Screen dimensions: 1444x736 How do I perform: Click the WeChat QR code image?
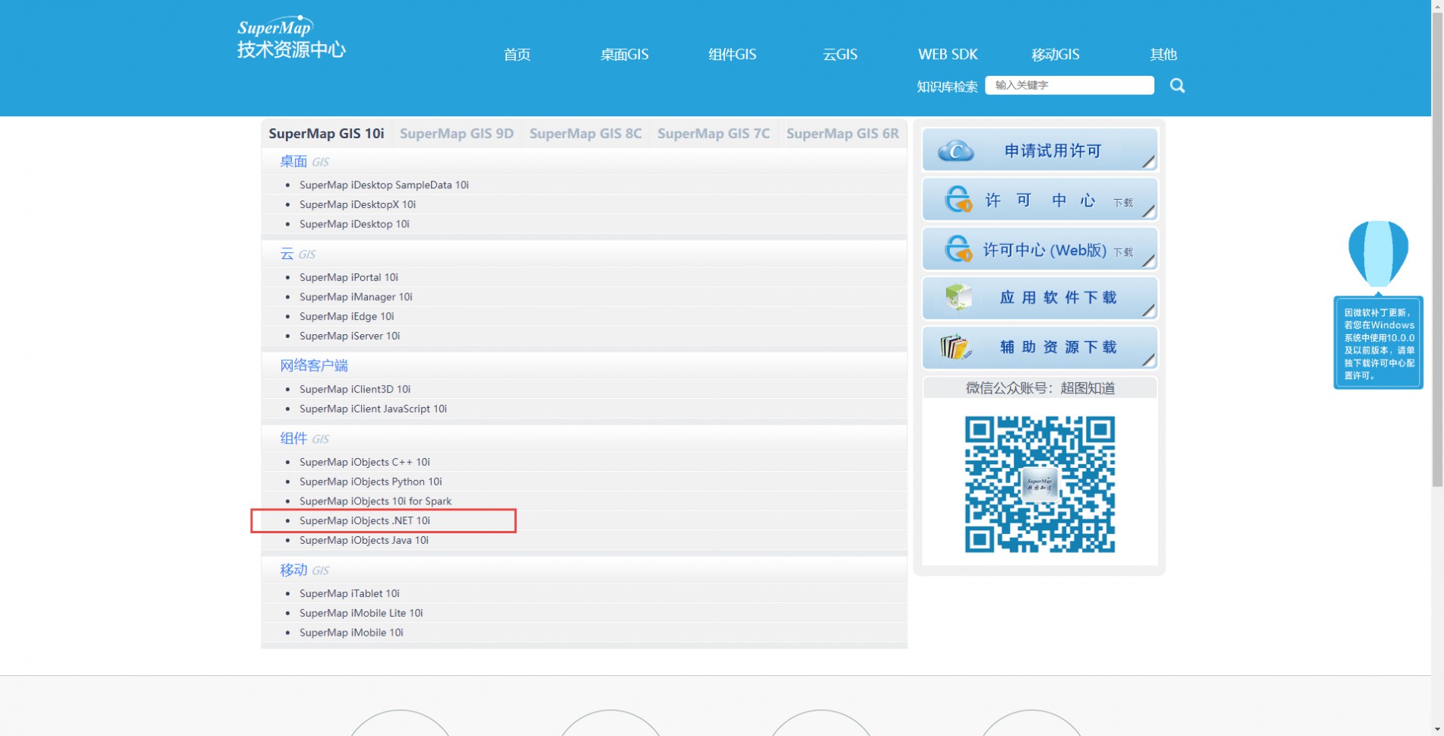(x=1040, y=484)
